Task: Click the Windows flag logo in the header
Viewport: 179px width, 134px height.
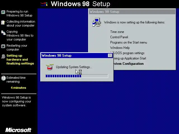Action: pyautogui.click(x=44, y=4)
